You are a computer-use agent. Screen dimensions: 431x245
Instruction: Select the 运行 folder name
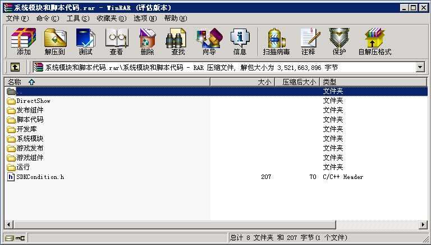[23, 167]
